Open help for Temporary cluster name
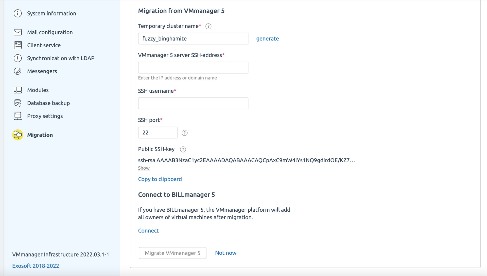This screenshot has height=276, width=487. [208, 26]
